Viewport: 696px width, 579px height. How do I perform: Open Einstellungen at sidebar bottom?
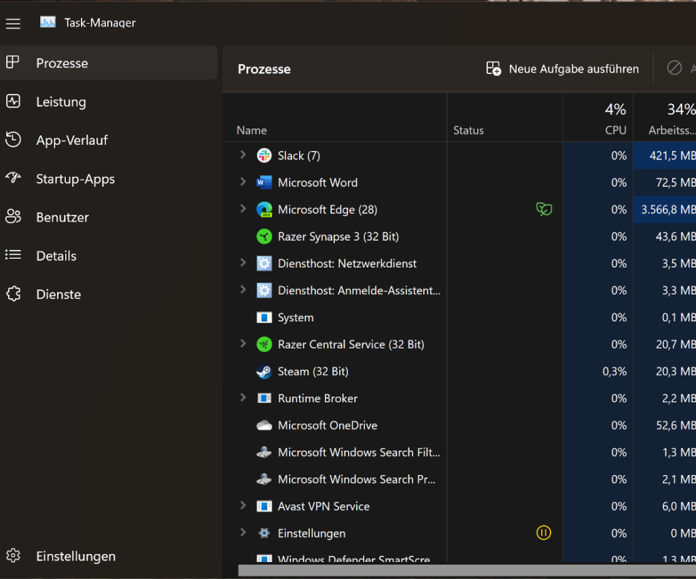pos(109,556)
